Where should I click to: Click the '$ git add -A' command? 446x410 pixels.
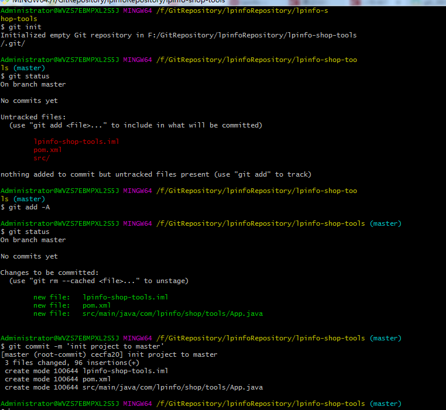pyautogui.click(x=25, y=207)
